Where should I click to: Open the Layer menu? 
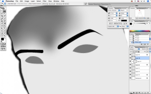(x=33, y=1)
